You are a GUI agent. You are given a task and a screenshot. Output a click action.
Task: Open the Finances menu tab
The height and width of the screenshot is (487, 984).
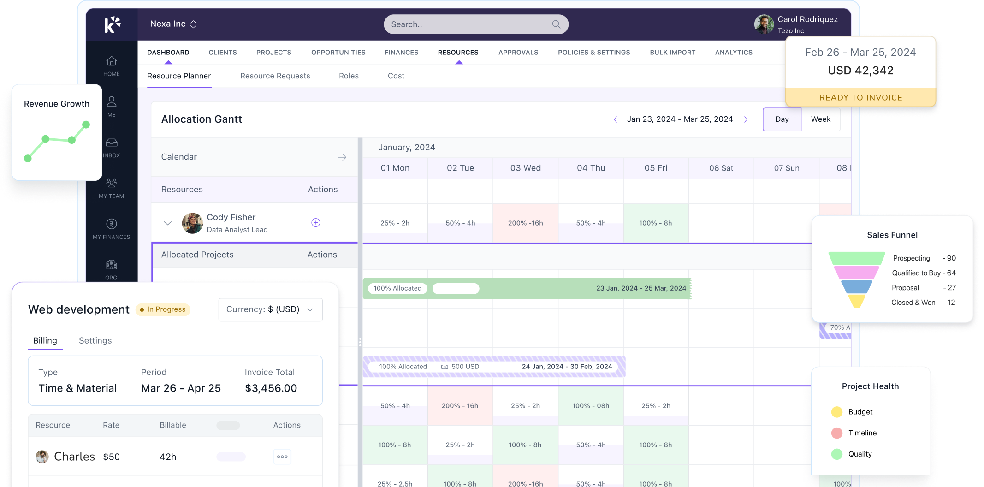tap(402, 53)
